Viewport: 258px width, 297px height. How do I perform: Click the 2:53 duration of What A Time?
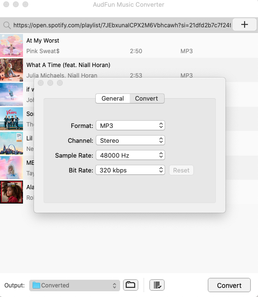click(136, 75)
